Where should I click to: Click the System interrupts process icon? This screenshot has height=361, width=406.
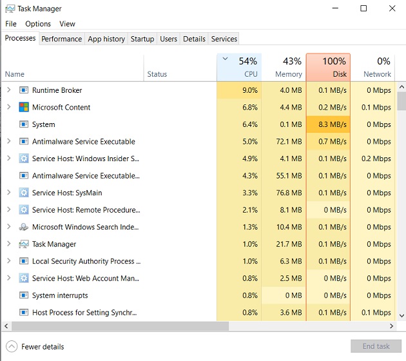pyautogui.click(x=24, y=295)
